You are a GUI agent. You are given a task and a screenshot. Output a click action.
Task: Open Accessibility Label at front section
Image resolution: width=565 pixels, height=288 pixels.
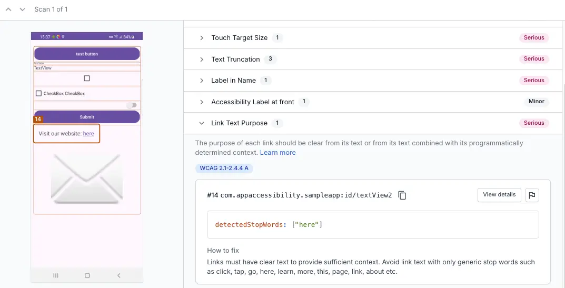[202, 102]
